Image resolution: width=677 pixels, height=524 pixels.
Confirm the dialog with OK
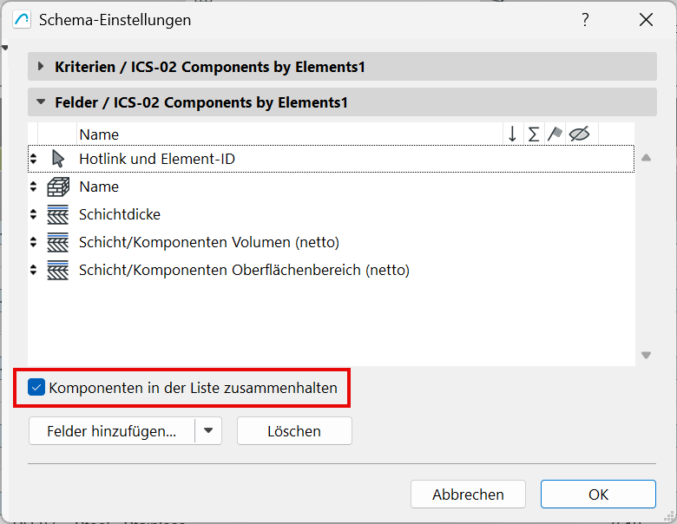[x=598, y=495]
